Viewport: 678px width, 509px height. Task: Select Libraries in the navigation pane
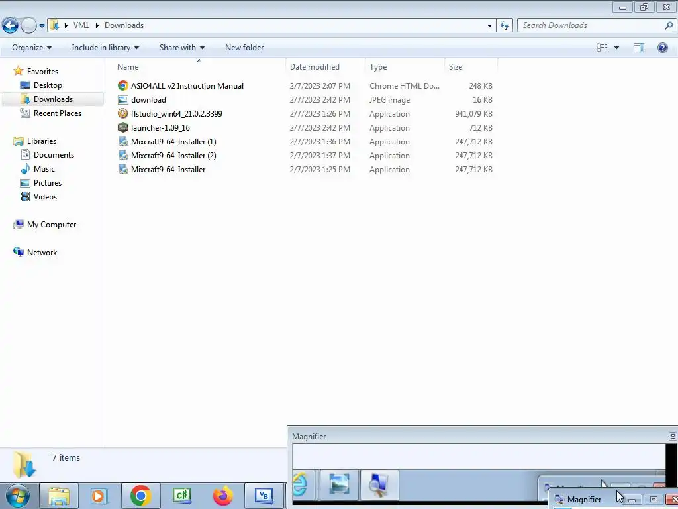35,141
